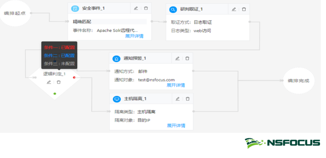Edit the 通知预警_1 node
Image resolution: width=326 pixels, height=158 pixels.
(177, 58)
